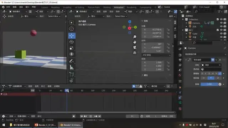Select Y lock axis button in constraint
Image resolution: width=228 pixels, height=128 pixels.
coord(211,78)
